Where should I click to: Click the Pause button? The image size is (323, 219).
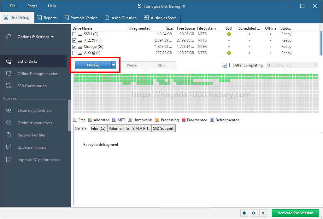tap(132, 65)
